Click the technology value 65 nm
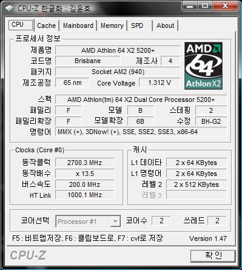The width and height of the screenshot is (242, 270). (72, 83)
